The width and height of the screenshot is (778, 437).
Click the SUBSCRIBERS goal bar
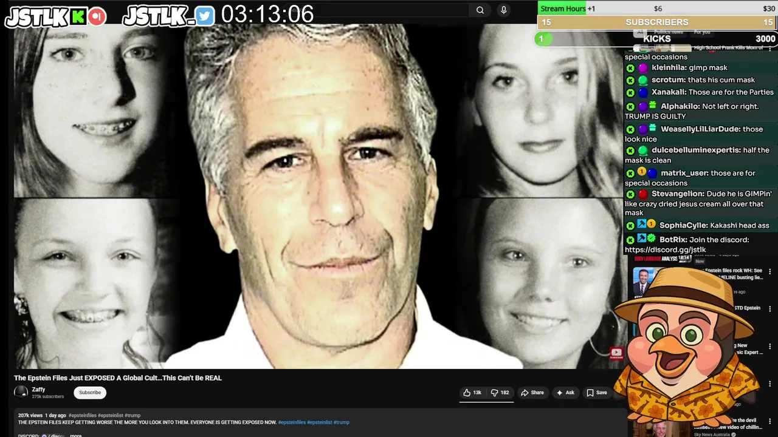[x=657, y=22]
